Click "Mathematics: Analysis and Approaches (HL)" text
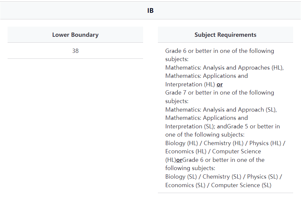Viewport: 301px width, 197px height. (224, 68)
